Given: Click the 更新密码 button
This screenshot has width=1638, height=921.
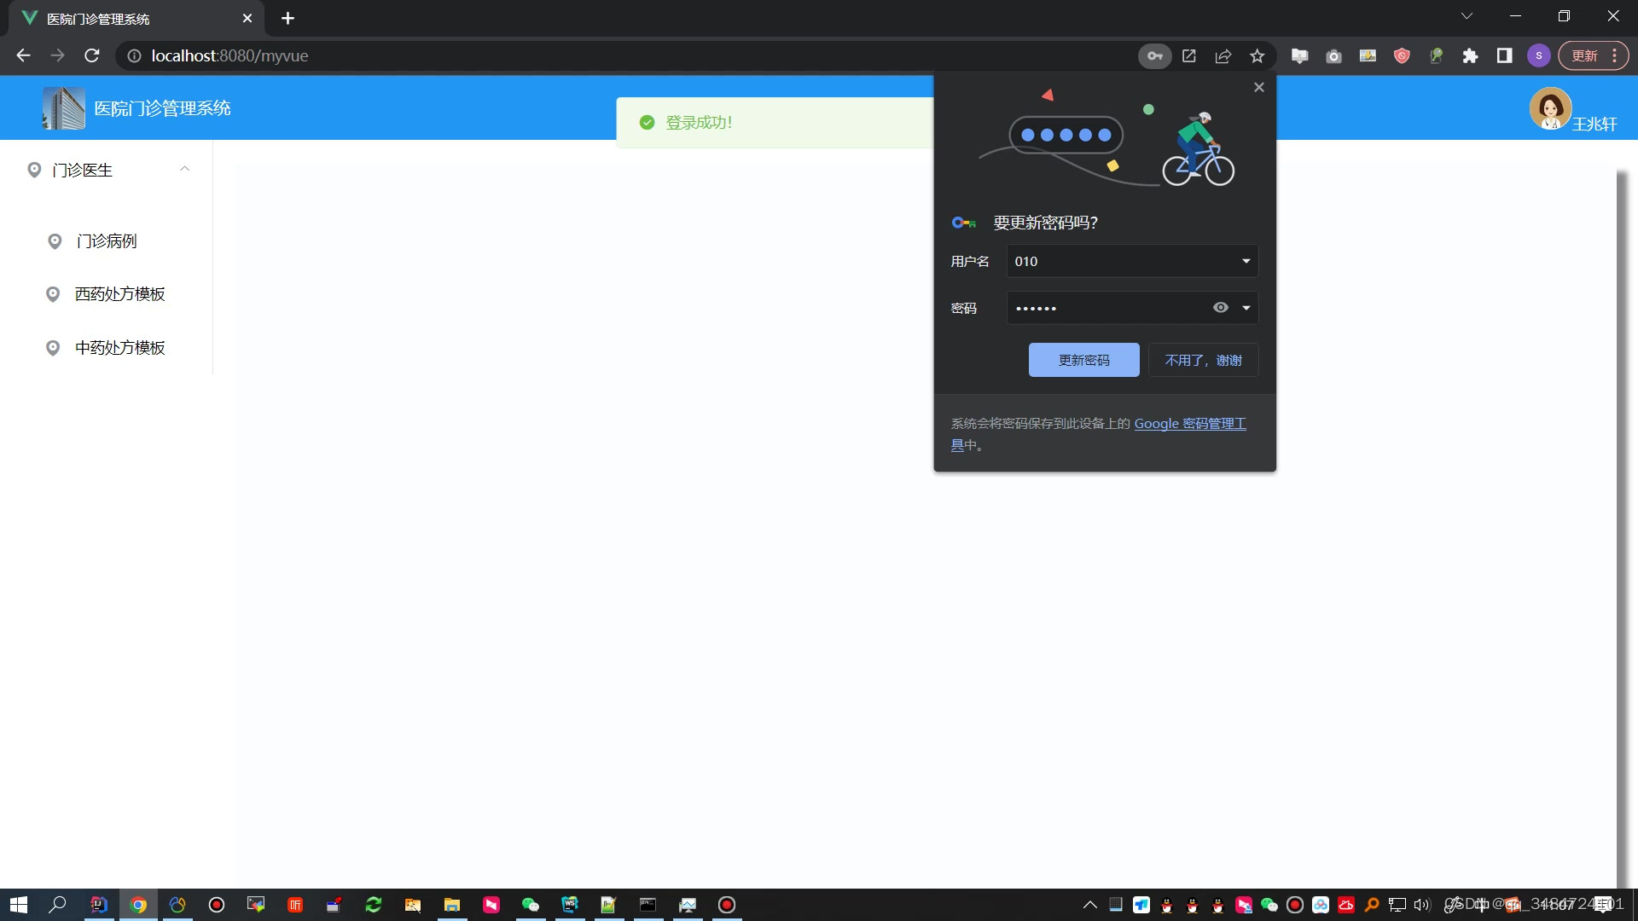Looking at the screenshot, I should [x=1083, y=360].
